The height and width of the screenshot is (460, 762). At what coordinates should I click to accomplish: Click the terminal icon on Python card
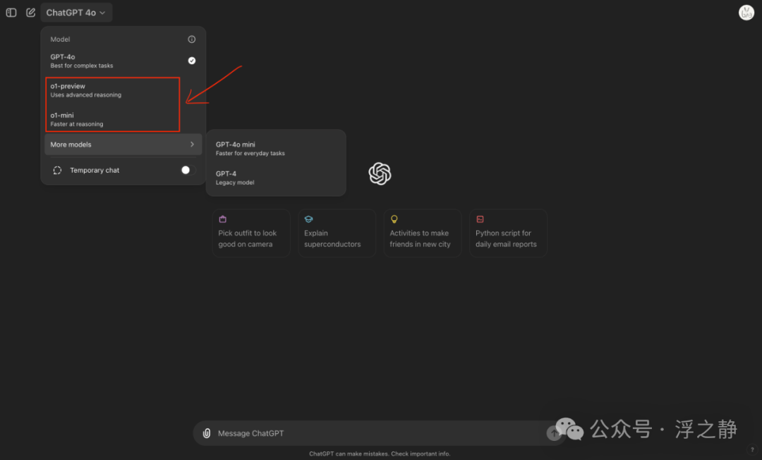[x=480, y=219]
